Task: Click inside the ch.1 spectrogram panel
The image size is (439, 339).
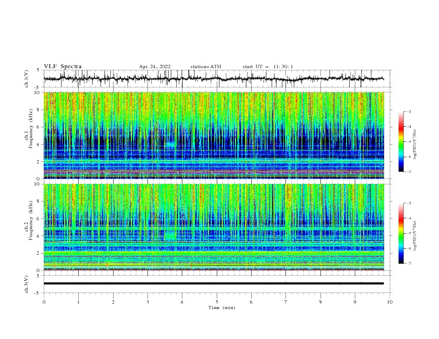Action: click(x=213, y=135)
